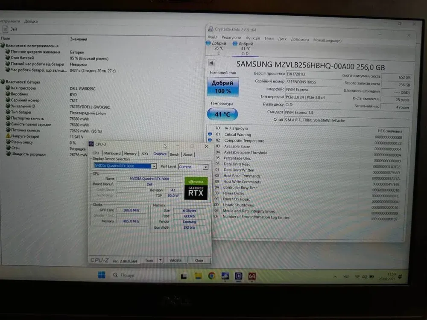Switch to the Bench tab in CPU-Z
This screenshot has width=427, height=320.
[175, 154]
